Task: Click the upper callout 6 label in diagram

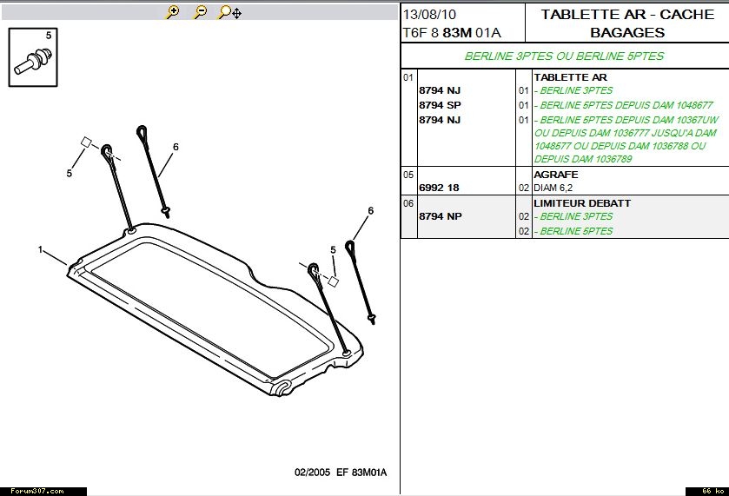Action: tap(175, 147)
